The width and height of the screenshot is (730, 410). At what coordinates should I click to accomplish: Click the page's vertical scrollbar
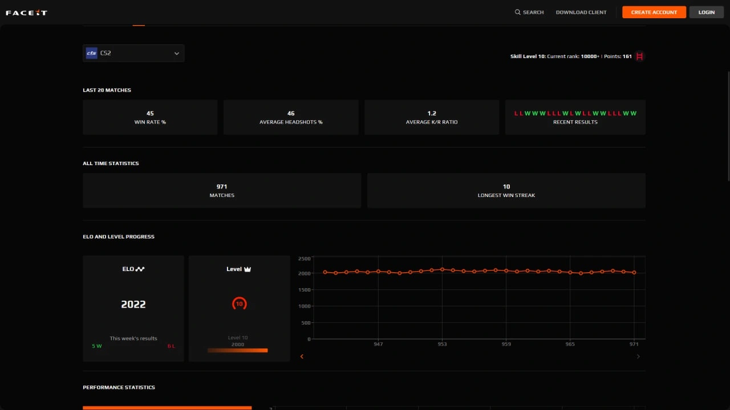[728, 125]
